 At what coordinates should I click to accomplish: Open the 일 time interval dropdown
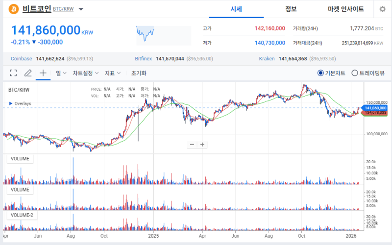click(61, 73)
